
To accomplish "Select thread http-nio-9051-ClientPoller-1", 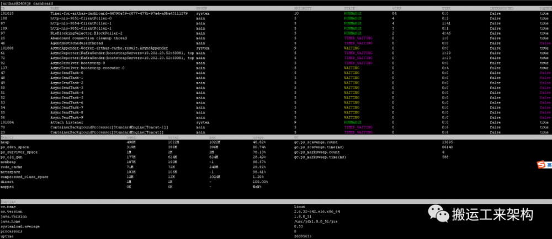I will pos(81,28).
